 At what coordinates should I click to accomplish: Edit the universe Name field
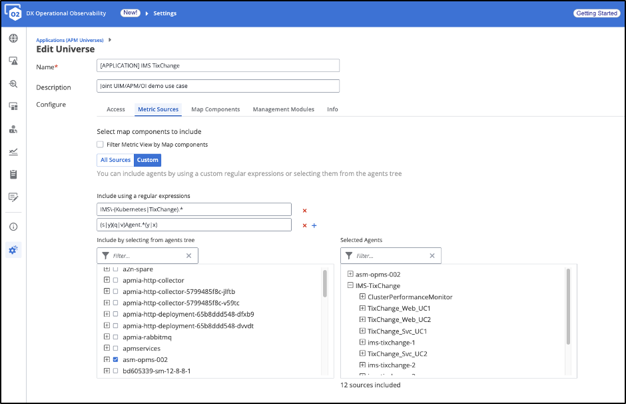click(x=218, y=65)
